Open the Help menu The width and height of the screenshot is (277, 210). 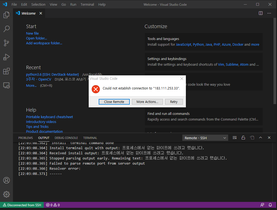[102, 4]
